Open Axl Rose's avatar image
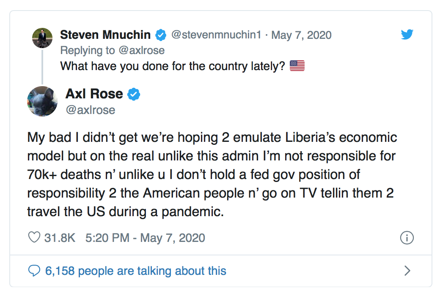This screenshot has width=440, height=293. [42, 101]
